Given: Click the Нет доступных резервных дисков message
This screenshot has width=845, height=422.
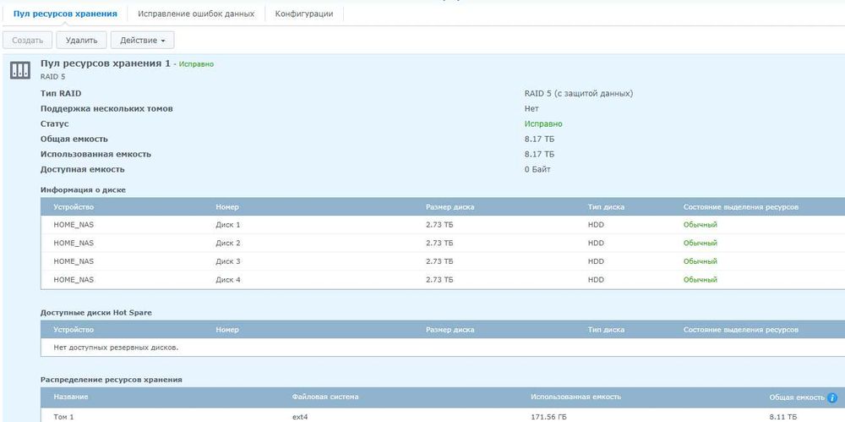Looking at the screenshot, I should coord(116,348).
